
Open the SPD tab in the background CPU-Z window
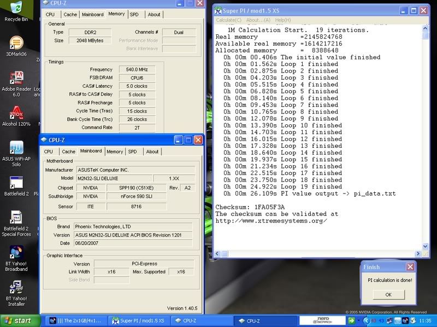[134, 15]
